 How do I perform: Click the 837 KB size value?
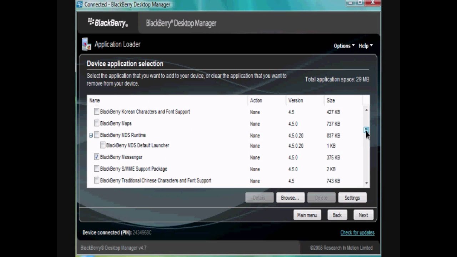tap(333, 136)
